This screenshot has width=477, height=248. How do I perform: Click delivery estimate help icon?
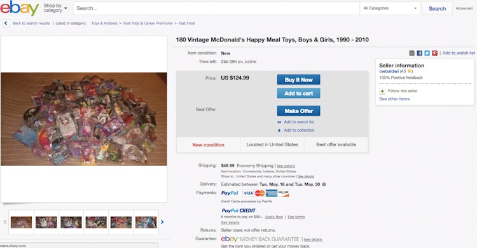tap(324, 184)
